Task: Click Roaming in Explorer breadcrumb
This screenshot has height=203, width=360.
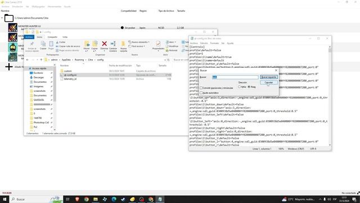Action: (x=79, y=60)
